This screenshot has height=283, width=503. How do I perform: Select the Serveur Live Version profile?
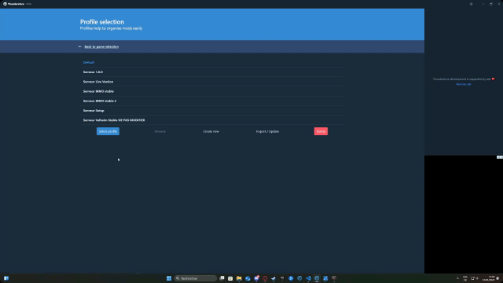coord(212,82)
